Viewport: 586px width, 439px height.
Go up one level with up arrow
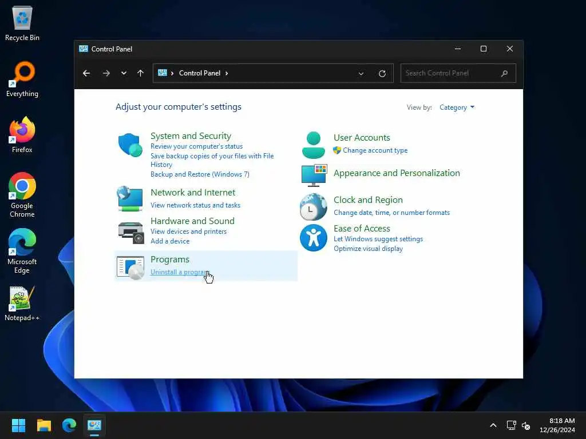[x=141, y=73]
